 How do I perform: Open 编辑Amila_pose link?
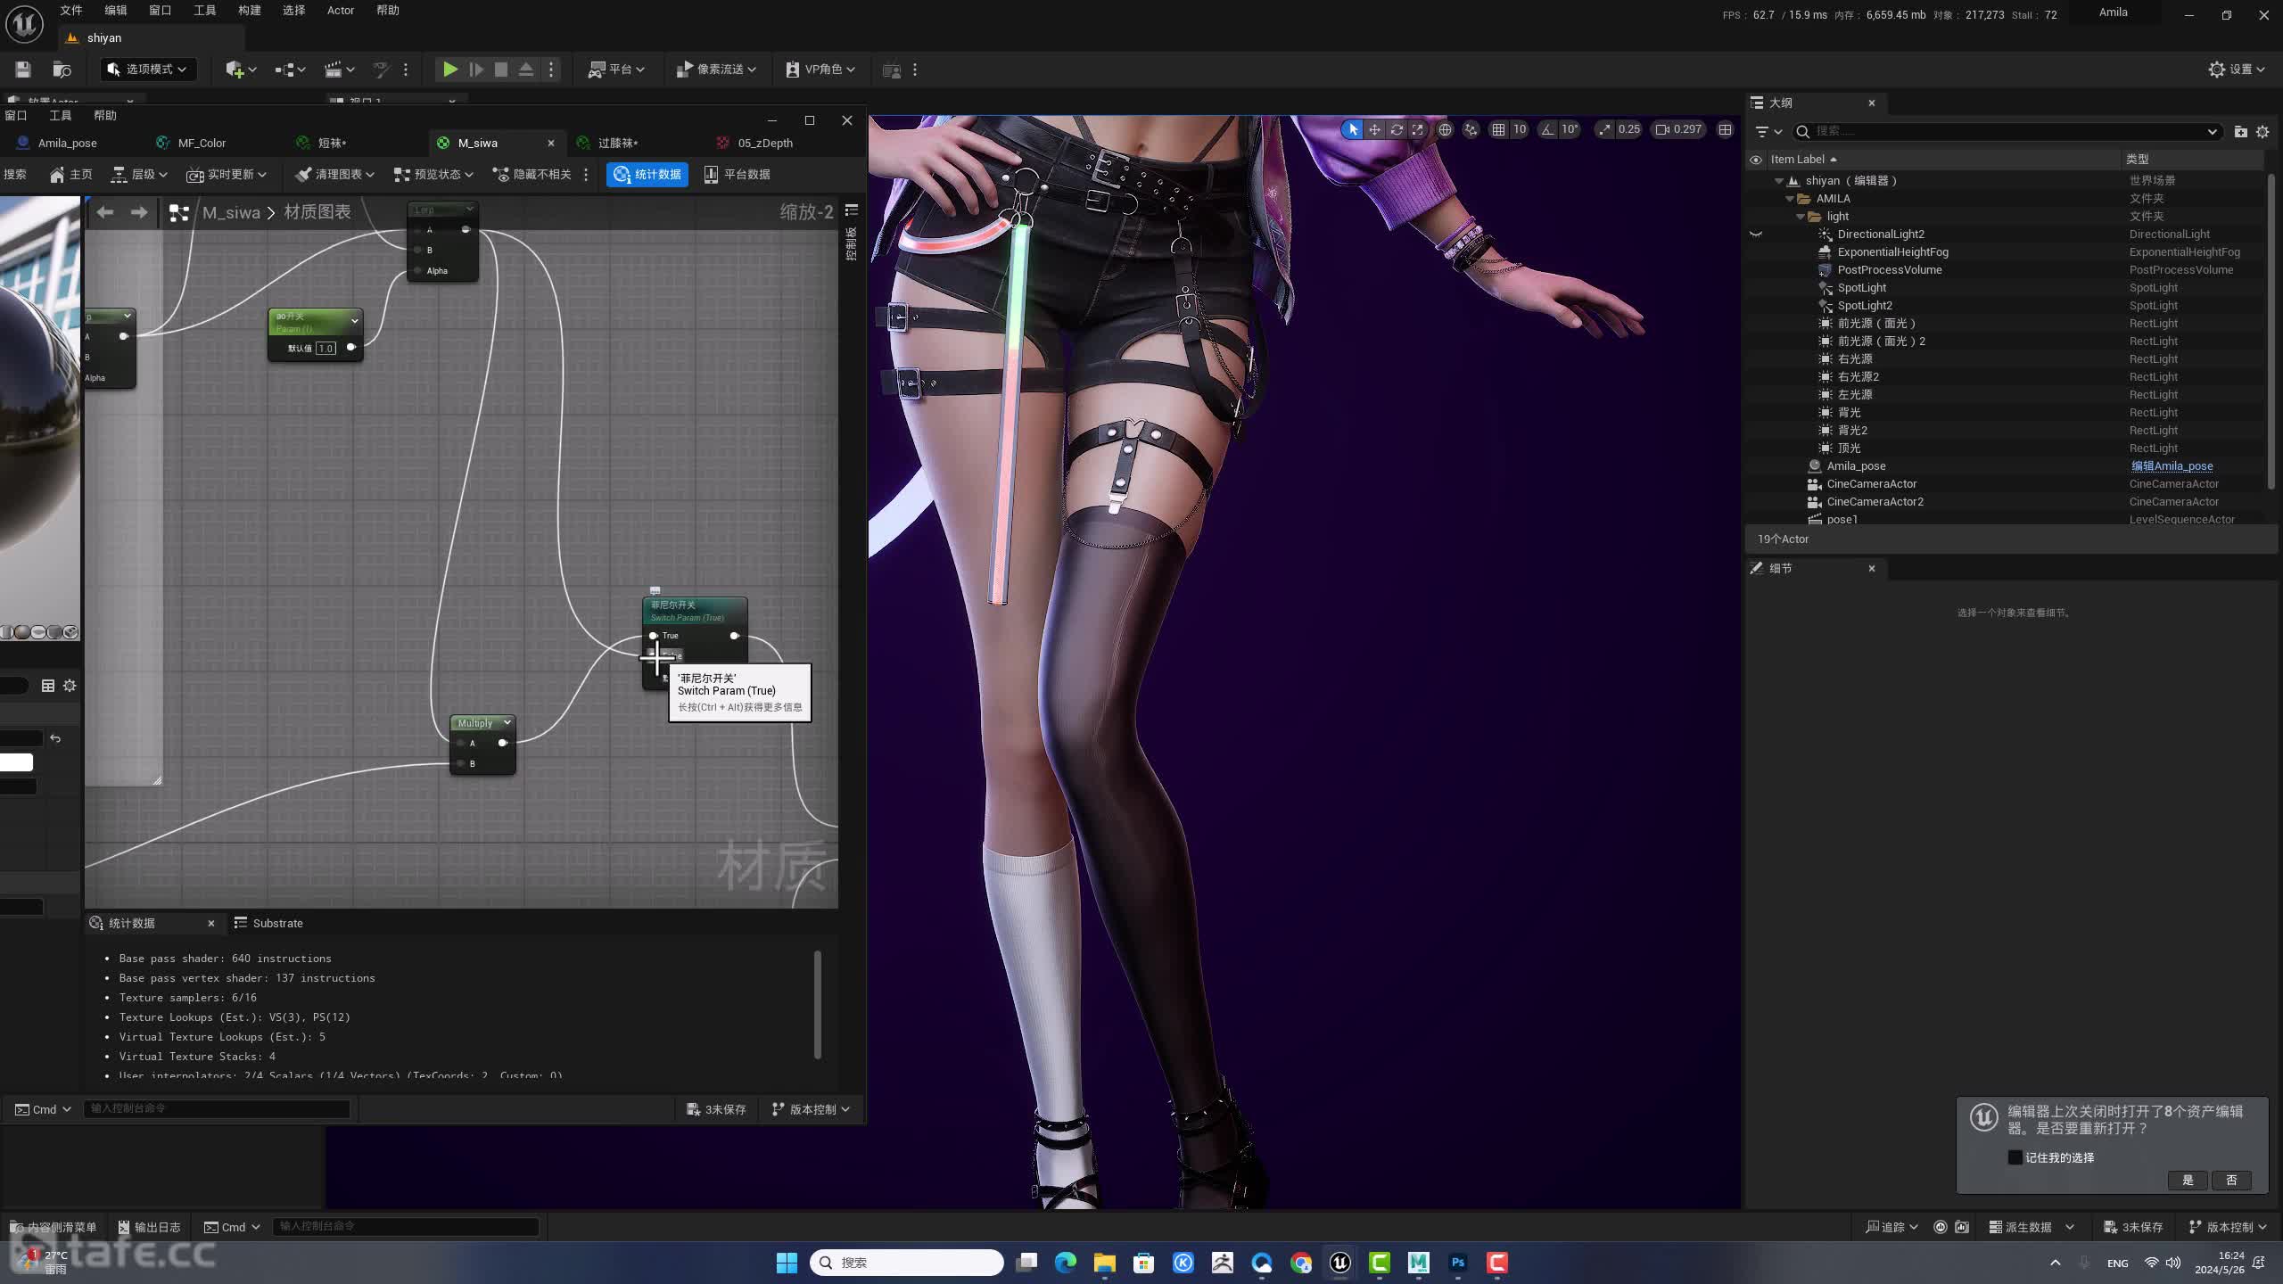[x=2172, y=466]
